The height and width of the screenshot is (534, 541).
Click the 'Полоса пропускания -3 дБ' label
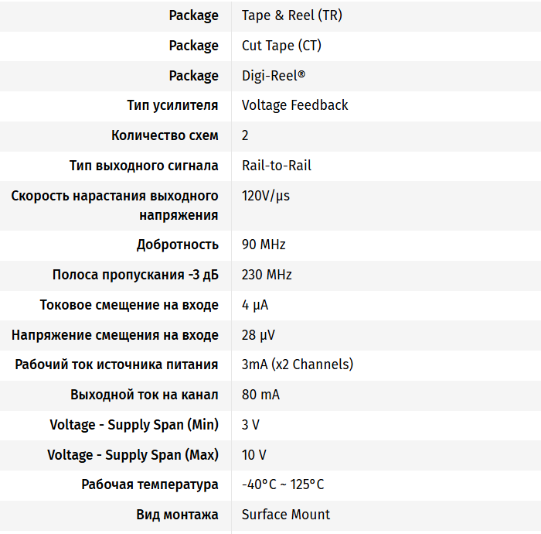click(x=135, y=275)
